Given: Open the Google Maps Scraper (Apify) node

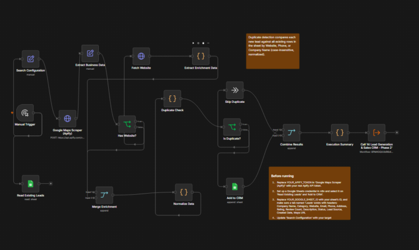Looking at the screenshot, I should [x=68, y=119].
